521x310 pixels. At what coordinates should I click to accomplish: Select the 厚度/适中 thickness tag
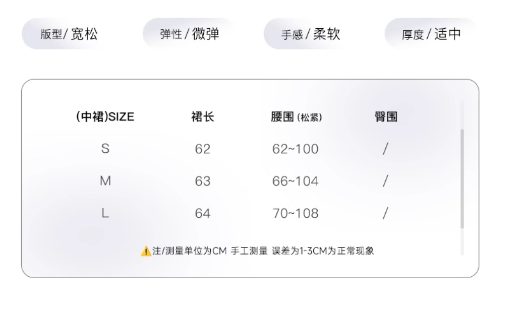432,34
